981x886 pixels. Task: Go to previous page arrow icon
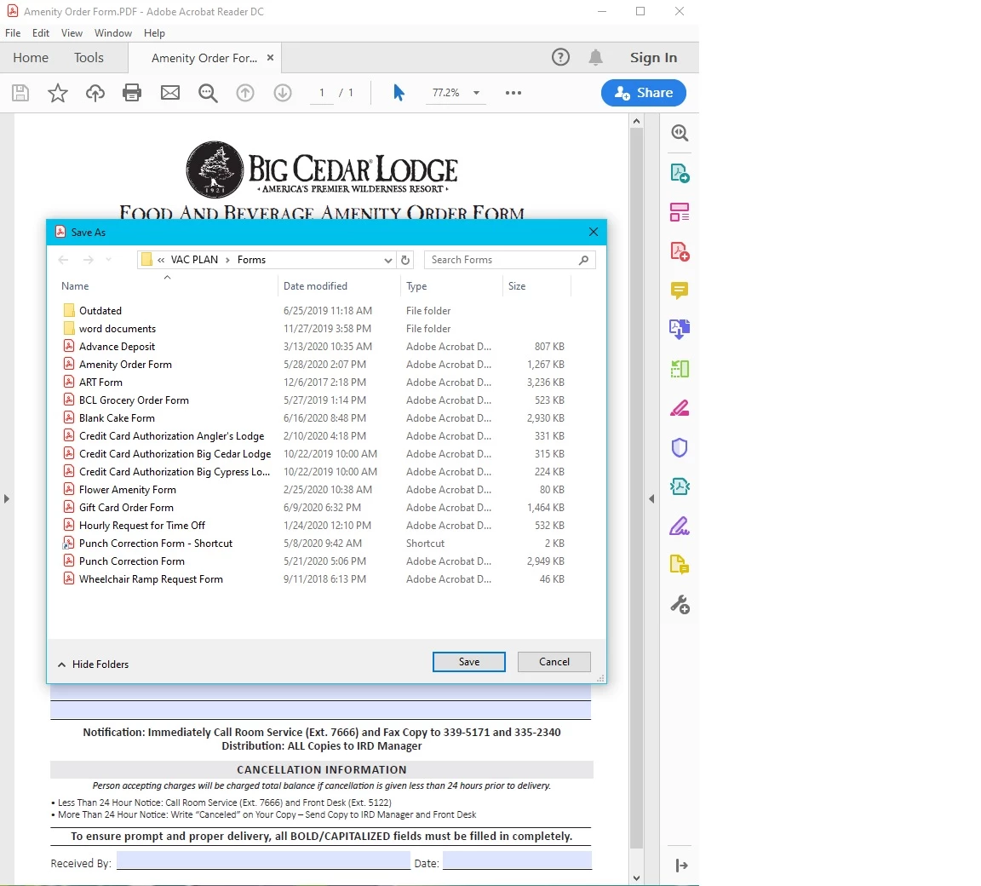point(245,93)
